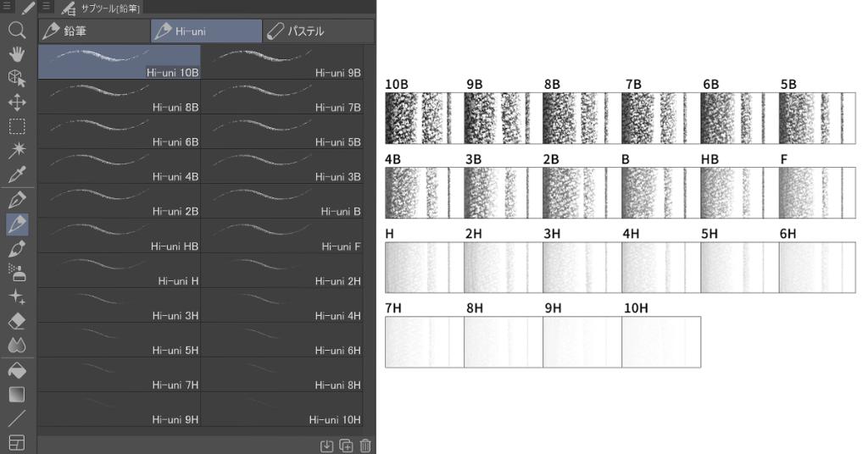Select the Eyedropper tool
868x454 pixels.
[17, 174]
